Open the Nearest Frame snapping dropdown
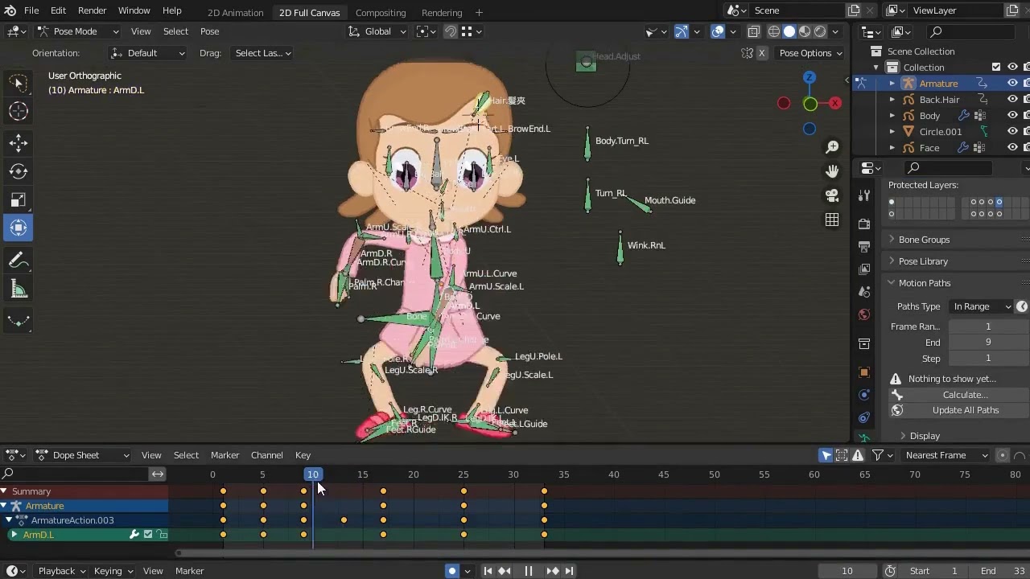The width and height of the screenshot is (1030, 579). coord(944,455)
